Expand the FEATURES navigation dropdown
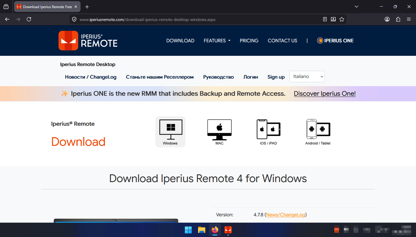 click(217, 40)
